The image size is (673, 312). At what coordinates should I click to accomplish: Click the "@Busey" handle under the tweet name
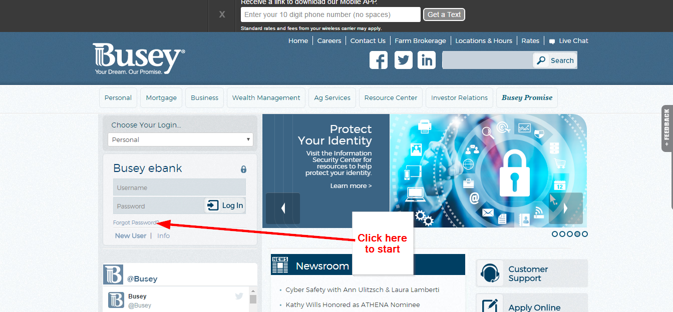tap(140, 305)
